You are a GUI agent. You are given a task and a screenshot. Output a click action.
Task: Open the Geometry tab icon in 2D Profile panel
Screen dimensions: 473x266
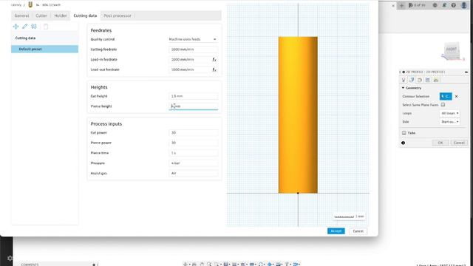coord(412,80)
